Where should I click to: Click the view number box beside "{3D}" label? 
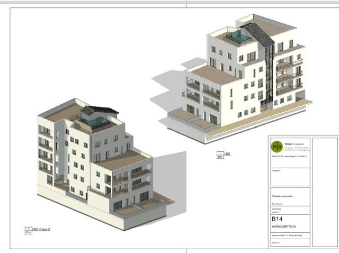coord(220,155)
